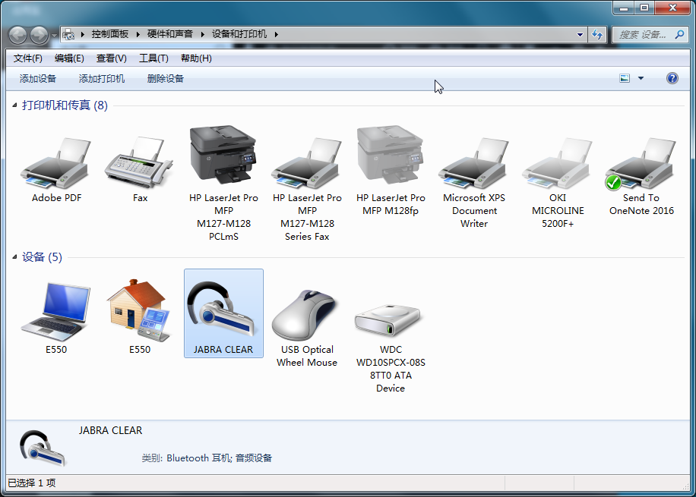The image size is (696, 497).
Task: Select the JABRA CLEAR headset icon
Action: click(222, 310)
